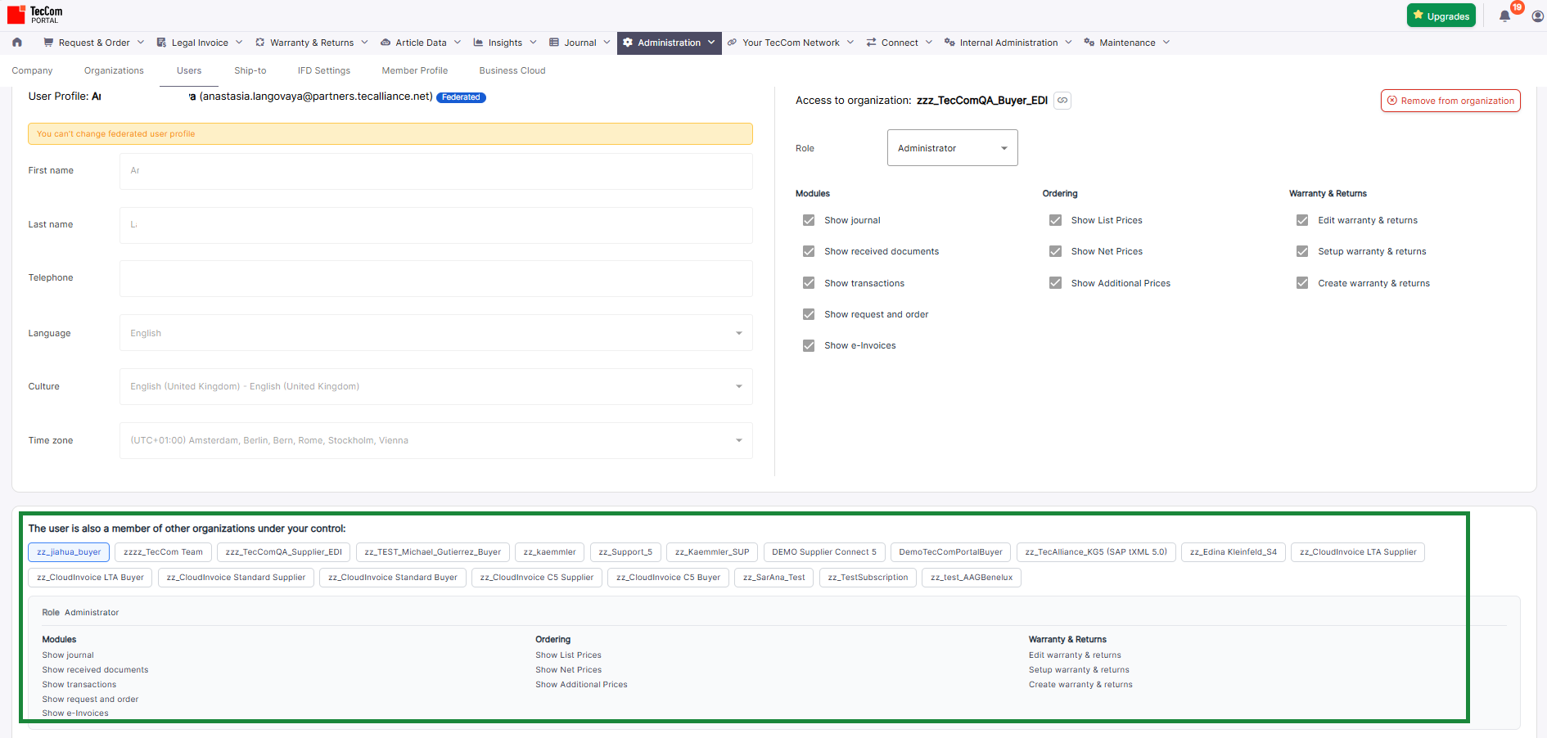Click the Request & Order cart icon

click(x=48, y=43)
